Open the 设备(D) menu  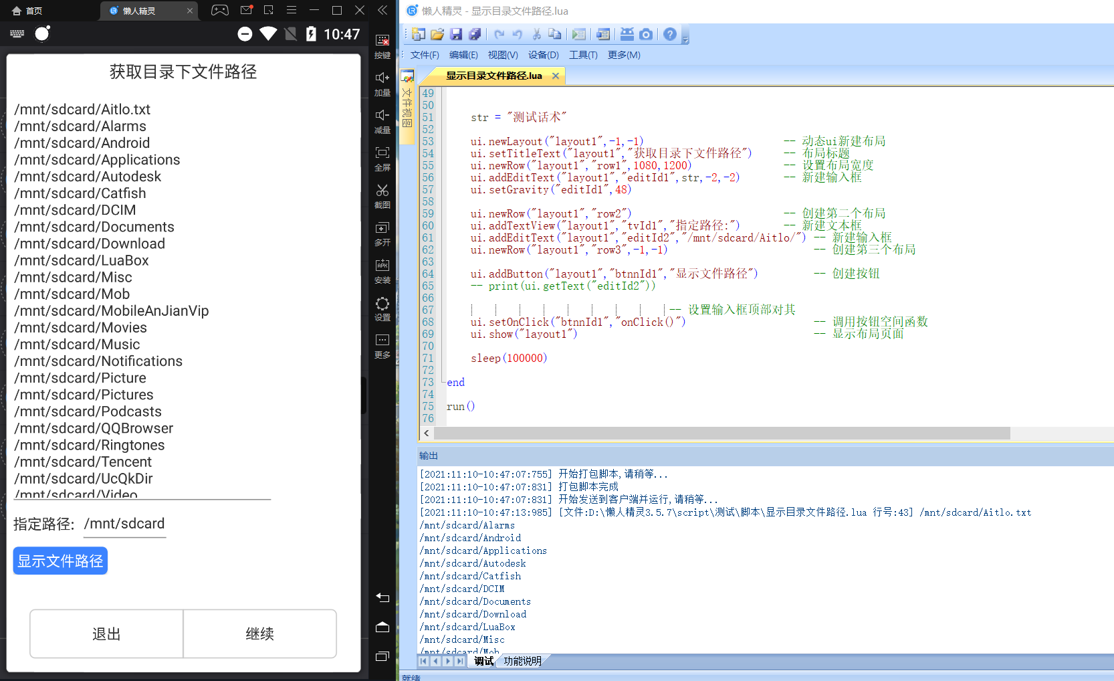tap(543, 55)
